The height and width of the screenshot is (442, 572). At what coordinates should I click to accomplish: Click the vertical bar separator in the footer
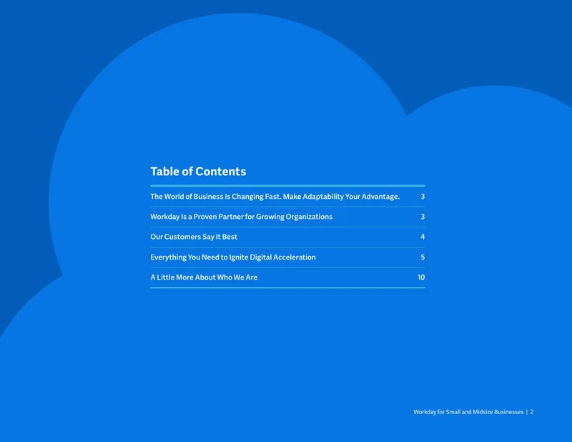click(x=527, y=412)
